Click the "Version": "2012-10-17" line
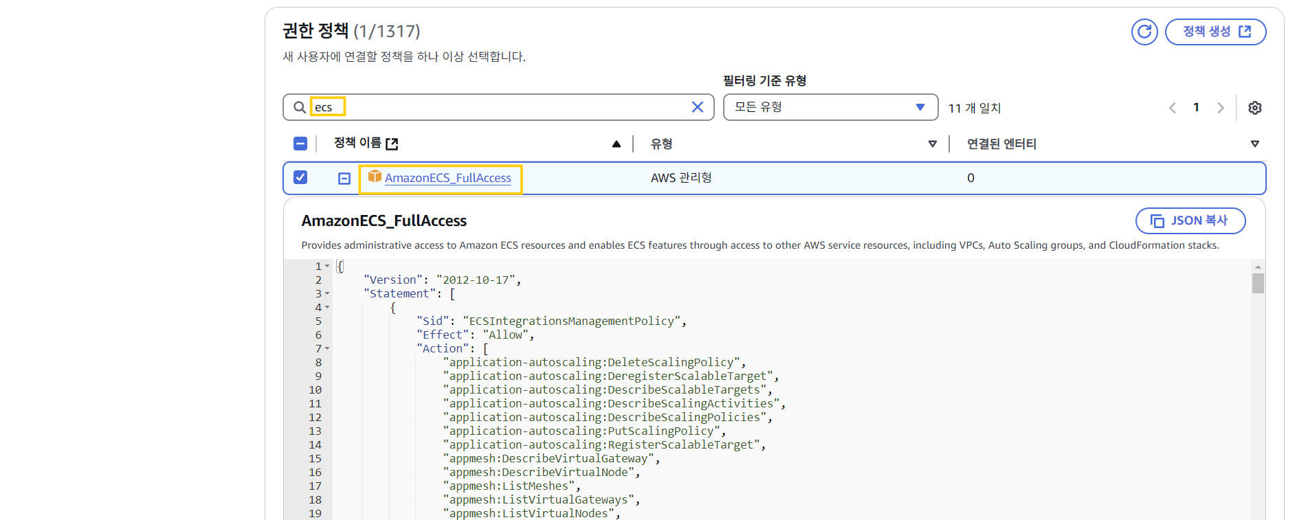Viewport: 1297px width, 520px height. pos(442,280)
